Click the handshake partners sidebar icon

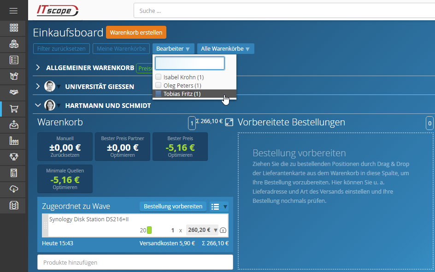(14, 92)
